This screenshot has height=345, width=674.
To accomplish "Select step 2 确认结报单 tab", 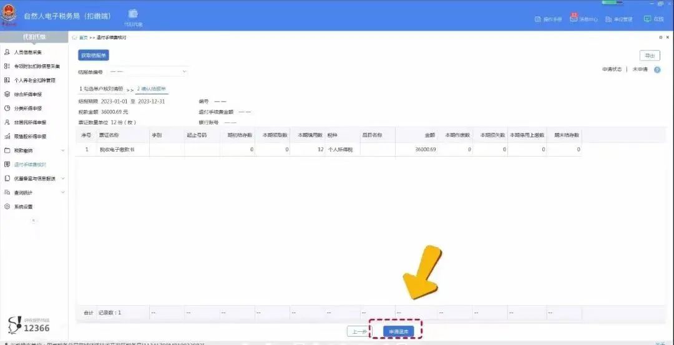I will click(x=152, y=89).
